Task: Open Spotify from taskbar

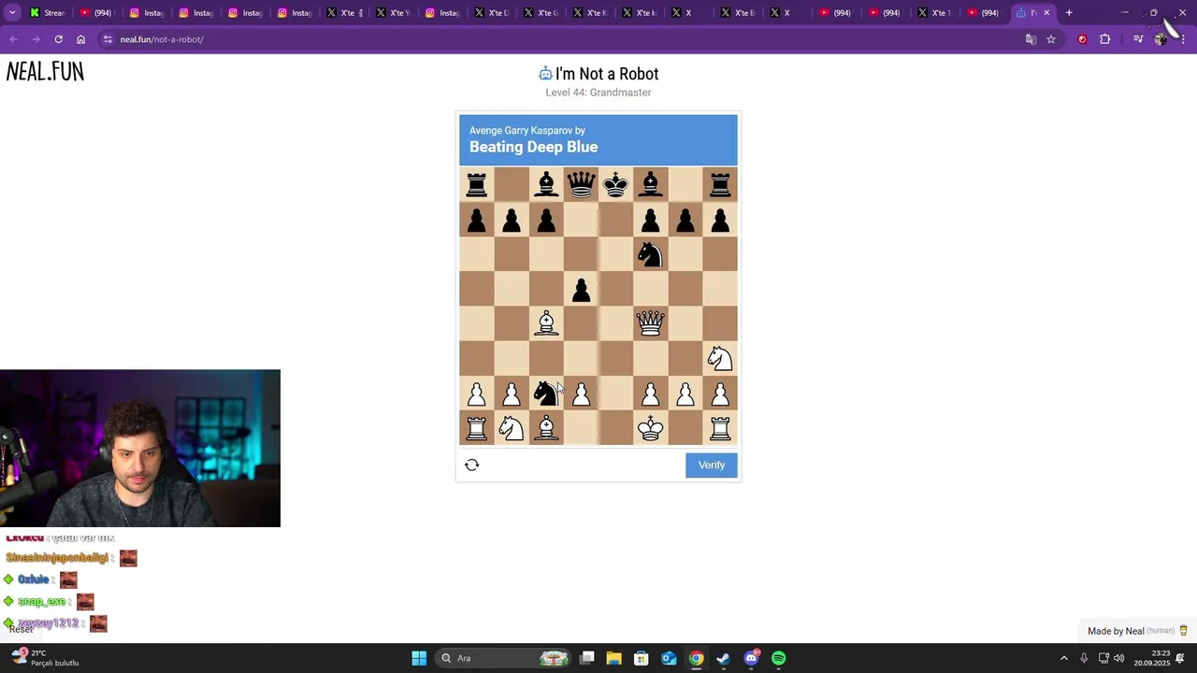Action: click(x=779, y=658)
